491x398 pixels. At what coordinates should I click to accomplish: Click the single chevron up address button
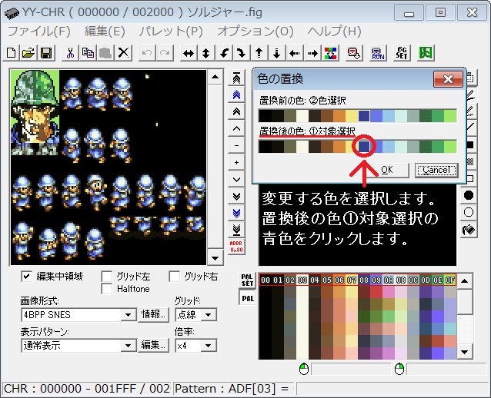coord(236,128)
